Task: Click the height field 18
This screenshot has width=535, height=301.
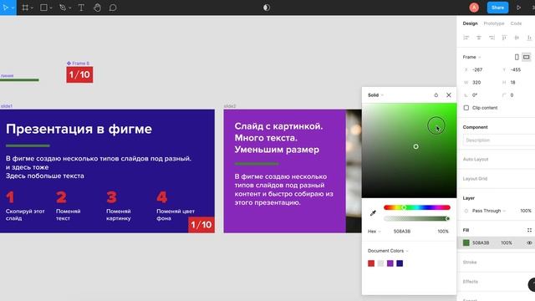Action: pos(512,83)
